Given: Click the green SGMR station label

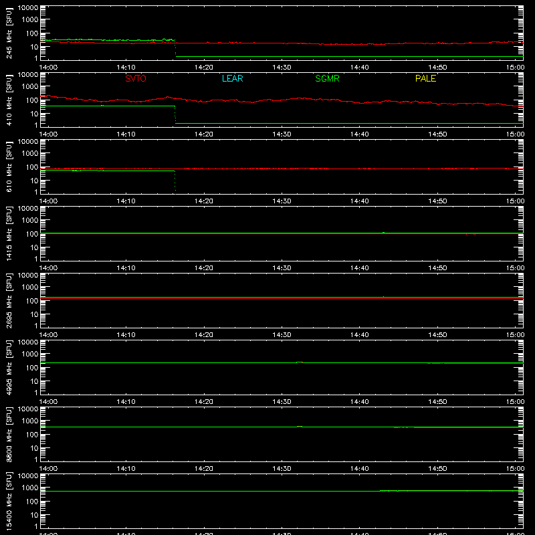Looking at the screenshot, I should pyautogui.click(x=327, y=78).
